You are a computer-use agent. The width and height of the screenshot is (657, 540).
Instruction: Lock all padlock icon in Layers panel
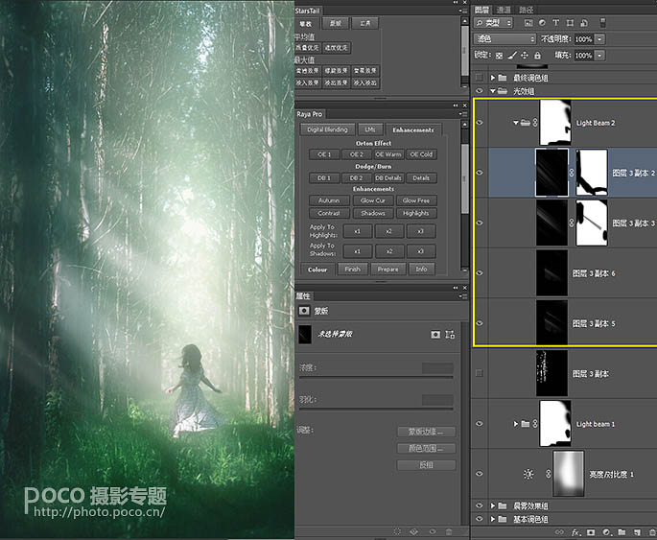537,56
